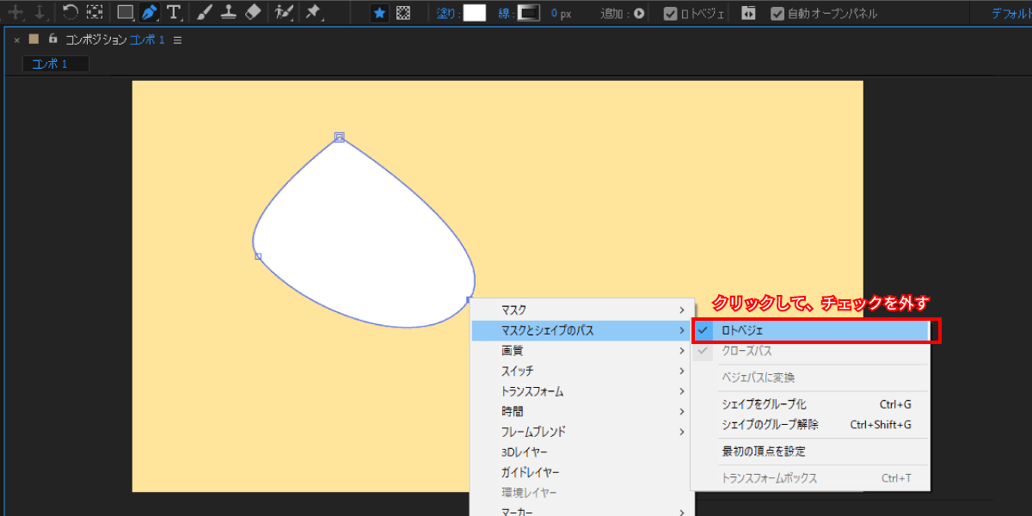The image size is (1032, 516).
Task: Click the コンポ 1 panel title name
Action: tap(147, 40)
